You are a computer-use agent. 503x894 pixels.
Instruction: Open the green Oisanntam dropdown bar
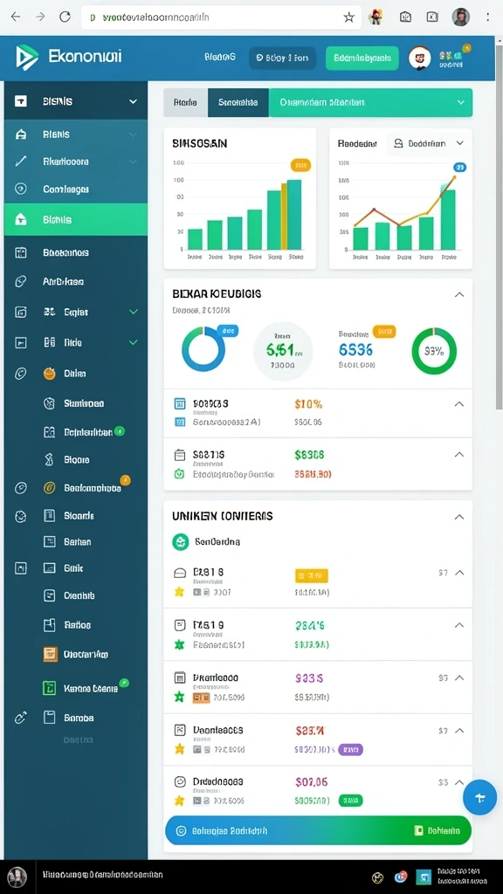(x=370, y=103)
